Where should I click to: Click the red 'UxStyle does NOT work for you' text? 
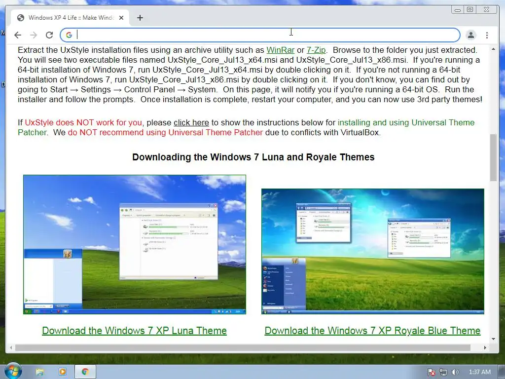83,122
